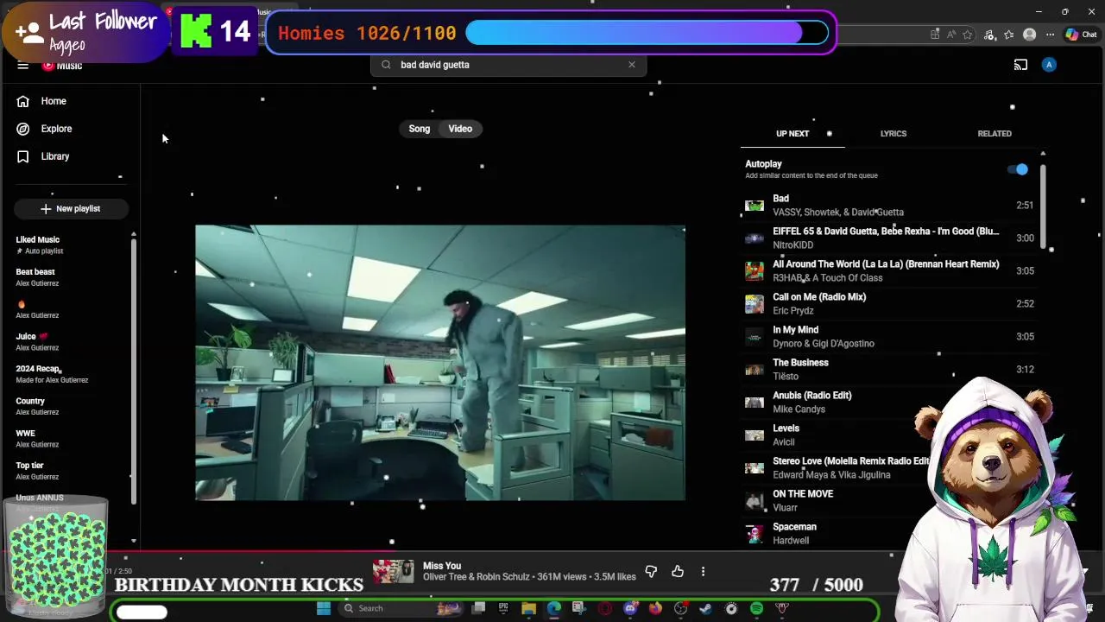
Task: Switch to Song mode
Action: 420,129
